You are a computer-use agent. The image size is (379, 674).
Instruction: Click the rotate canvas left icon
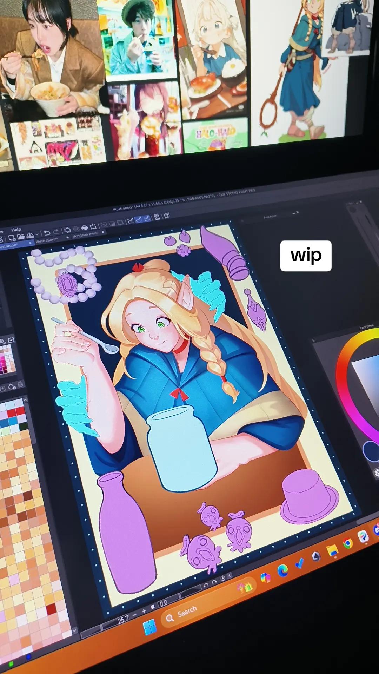pos(206,585)
